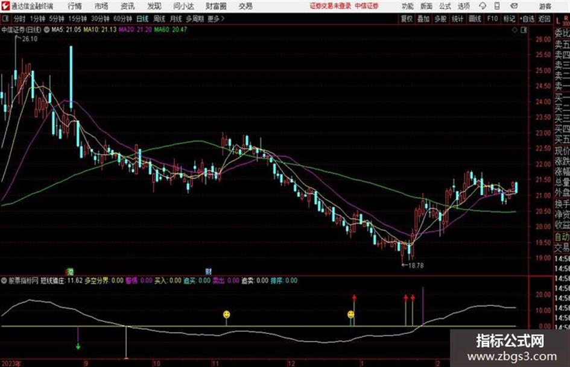Click the 26.10 high price label

pos(30,39)
